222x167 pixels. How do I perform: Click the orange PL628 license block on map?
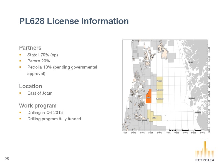tap(148, 96)
